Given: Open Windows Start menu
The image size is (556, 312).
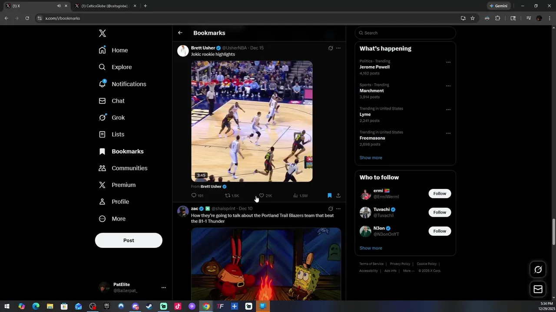Looking at the screenshot, I should click(7, 306).
